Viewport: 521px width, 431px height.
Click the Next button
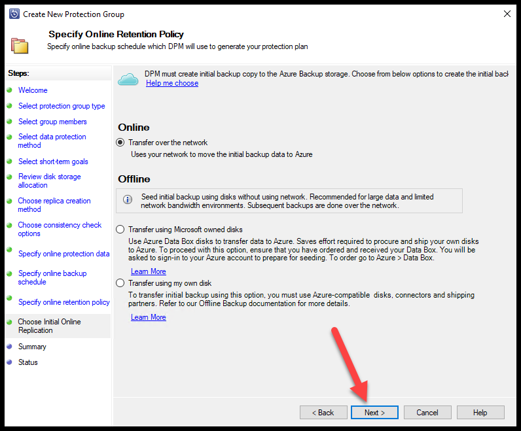[374, 413]
